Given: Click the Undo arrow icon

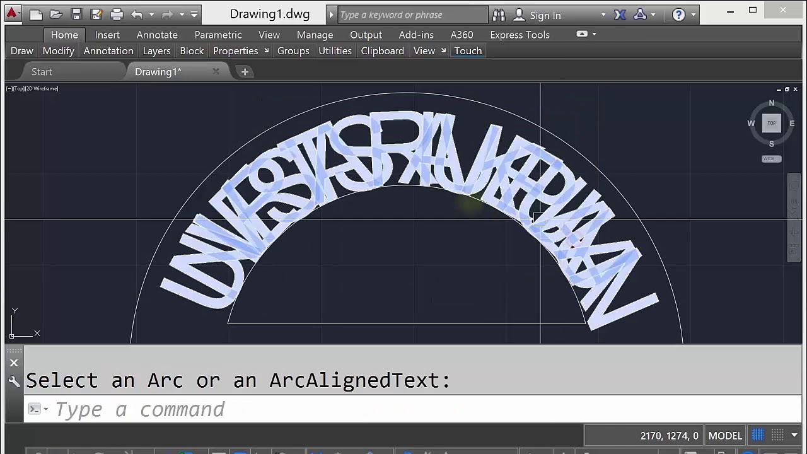Looking at the screenshot, I should [137, 14].
